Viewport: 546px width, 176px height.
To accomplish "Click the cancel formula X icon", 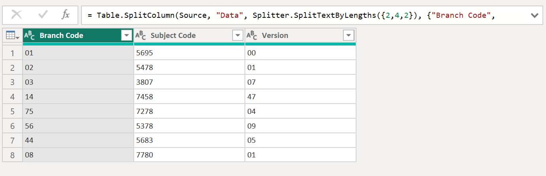I will click(17, 15).
